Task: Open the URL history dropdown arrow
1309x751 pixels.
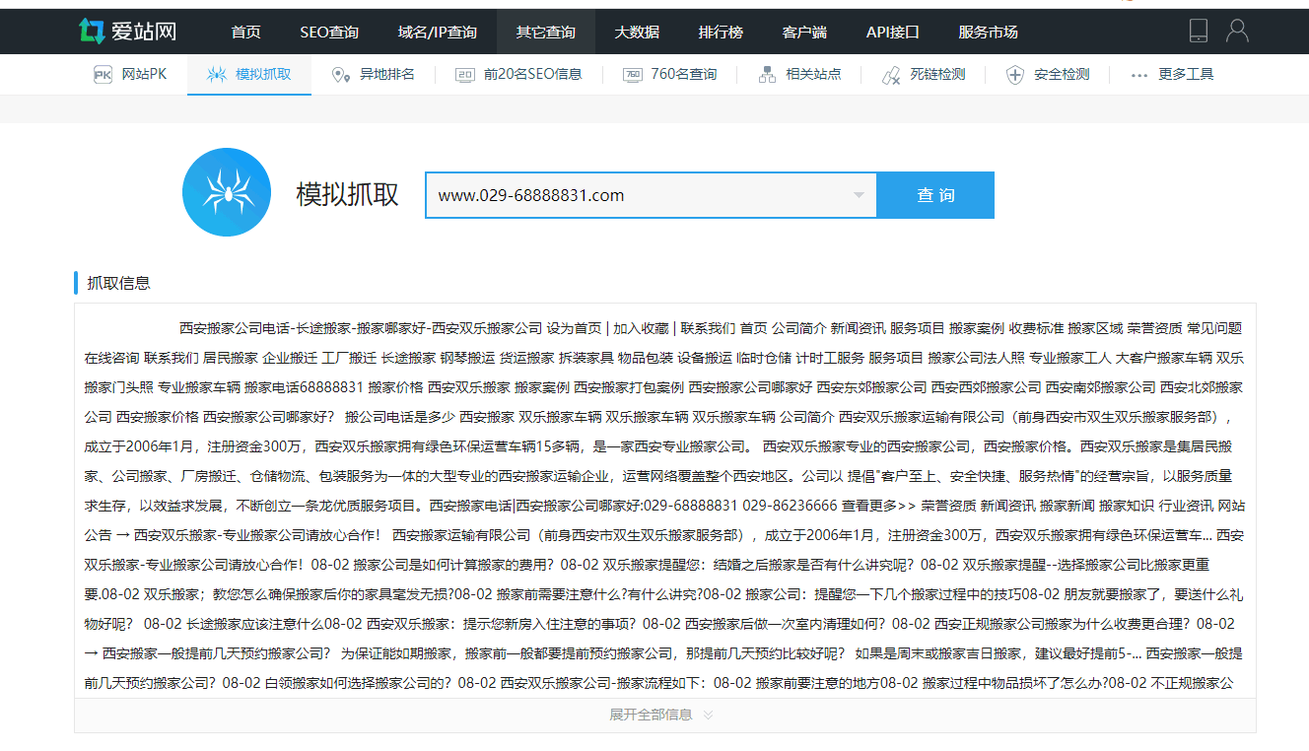Action: point(858,195)
